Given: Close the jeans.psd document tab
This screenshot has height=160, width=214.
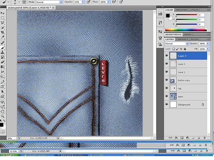Looking at the screenshot, I should 53,8.
